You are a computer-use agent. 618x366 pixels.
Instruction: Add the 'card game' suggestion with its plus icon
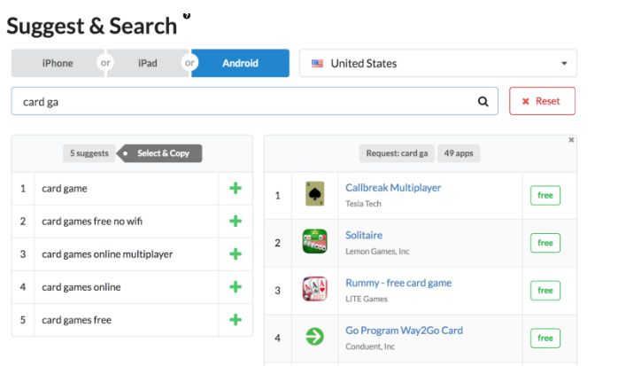tap(236, 189)
